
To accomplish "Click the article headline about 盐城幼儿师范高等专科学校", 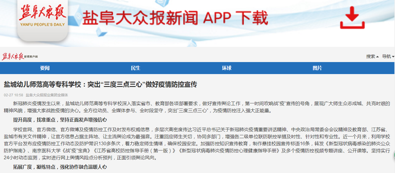I will 100,85.
